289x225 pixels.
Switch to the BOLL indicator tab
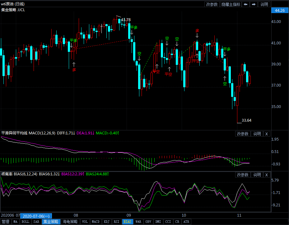click(x=26, y=222)
